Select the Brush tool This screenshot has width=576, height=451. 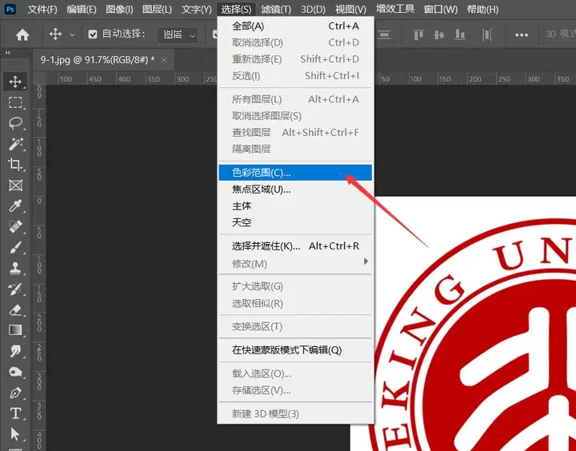pyautogui.click(x=15, y=248)
